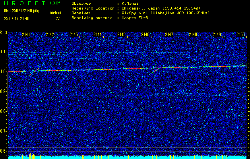Viewport: 250px width, 159px height.
Task: Select the '0.8' frequency axis label
Action: 3,111
